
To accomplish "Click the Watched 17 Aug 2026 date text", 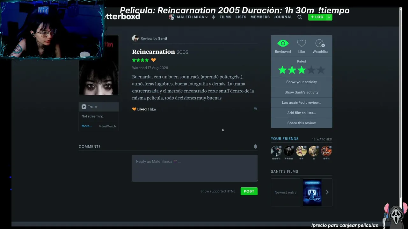I will (150, 68).
